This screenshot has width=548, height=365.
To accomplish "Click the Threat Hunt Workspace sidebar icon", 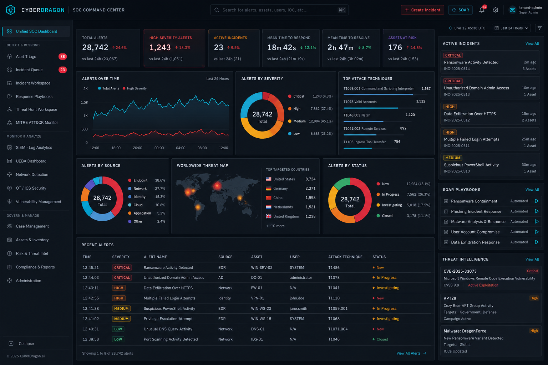I will click(x=10, y=109).
